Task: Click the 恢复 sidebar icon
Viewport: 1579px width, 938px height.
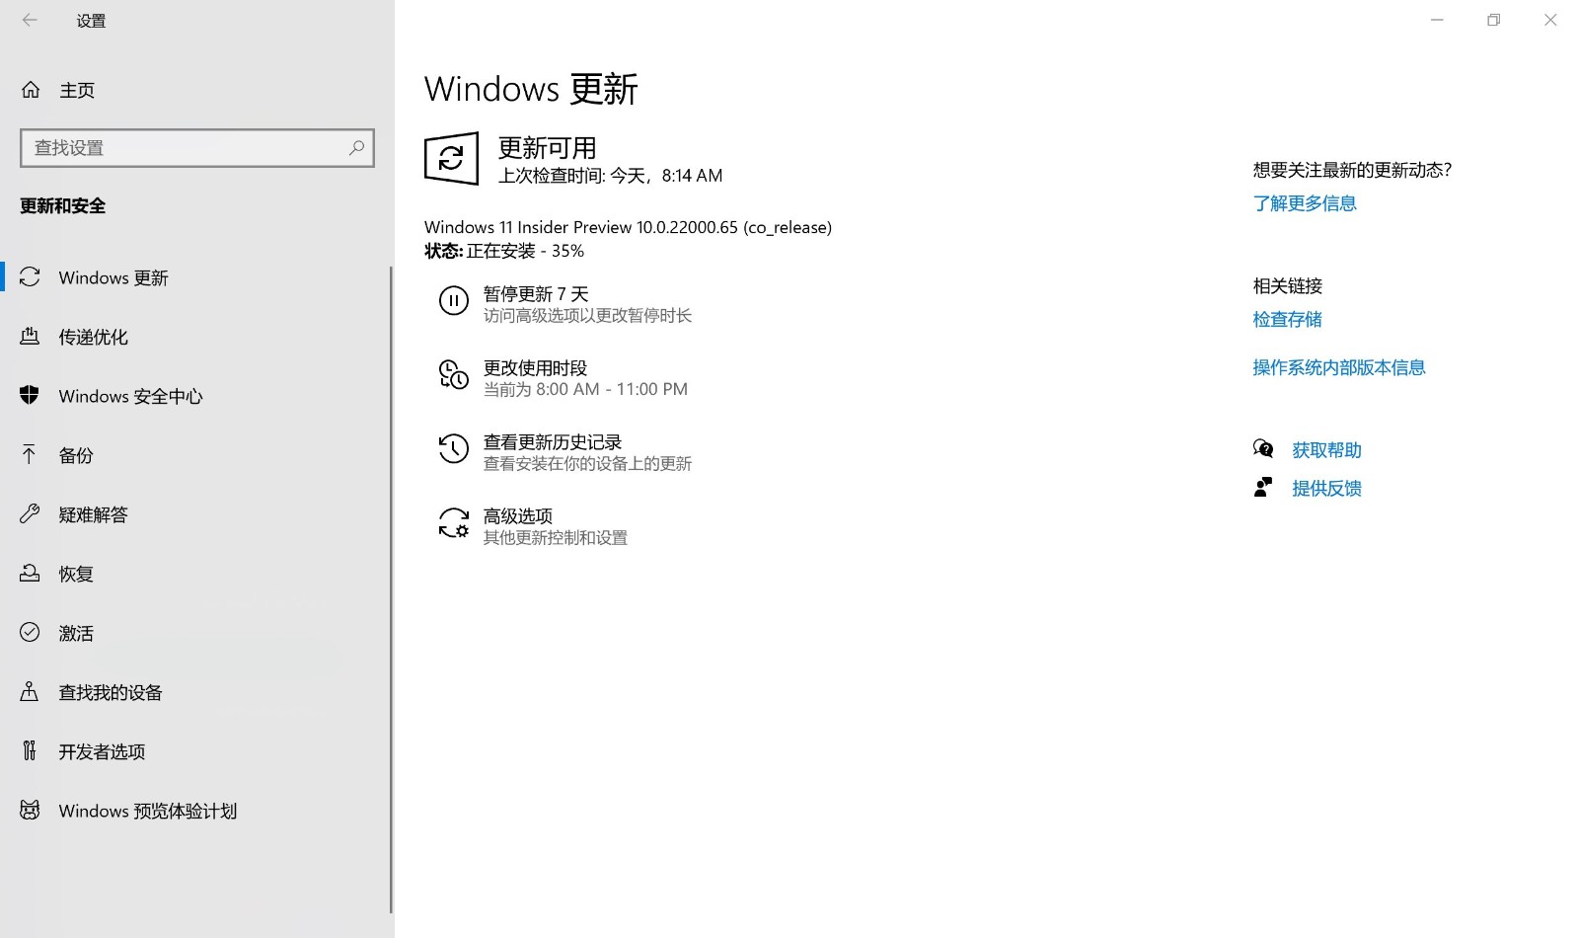Action: pos(30,574)
